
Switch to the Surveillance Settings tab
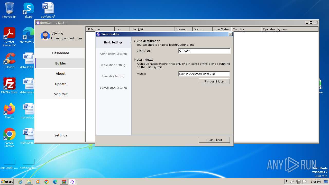pos(114,88)
